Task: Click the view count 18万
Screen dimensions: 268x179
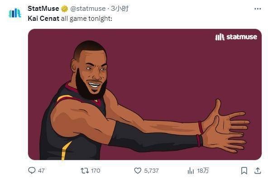Action: pos(203,170)
